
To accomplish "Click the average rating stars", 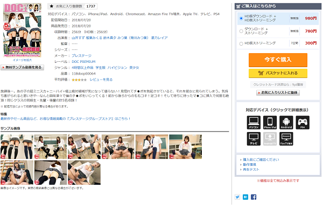I will click(x=79, y=79).
